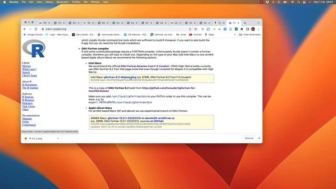Open the Mirrors sidebar link
The height and width of the screenshot is (189, 336).
(26, 66)
